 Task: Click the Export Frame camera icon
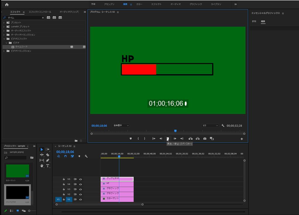pyautogui.click(x=205, y=139)
